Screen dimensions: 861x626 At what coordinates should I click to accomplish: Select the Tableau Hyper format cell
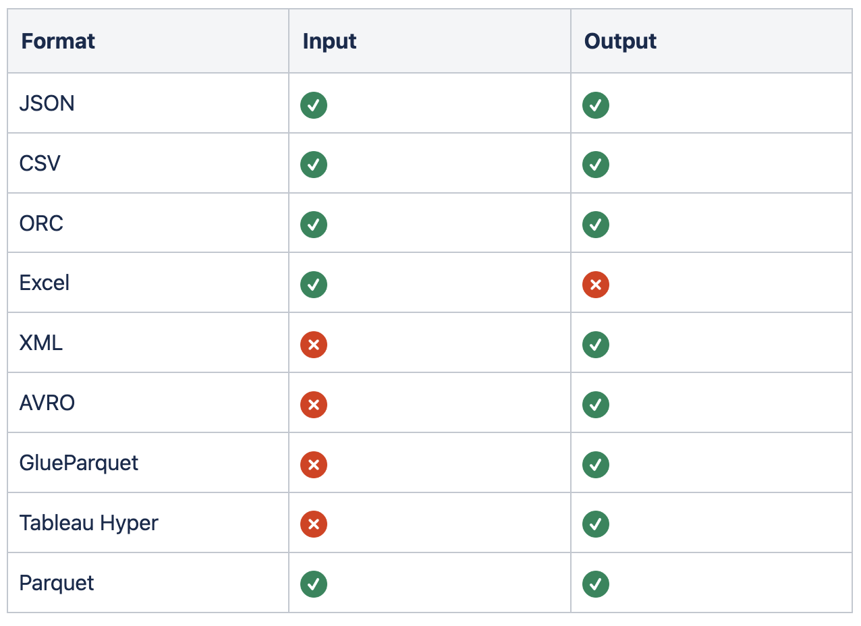point(148,523)
